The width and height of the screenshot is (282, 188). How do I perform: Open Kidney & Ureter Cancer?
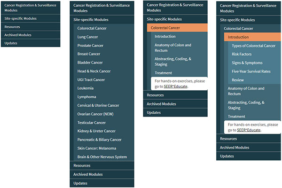tap(96, 131)
